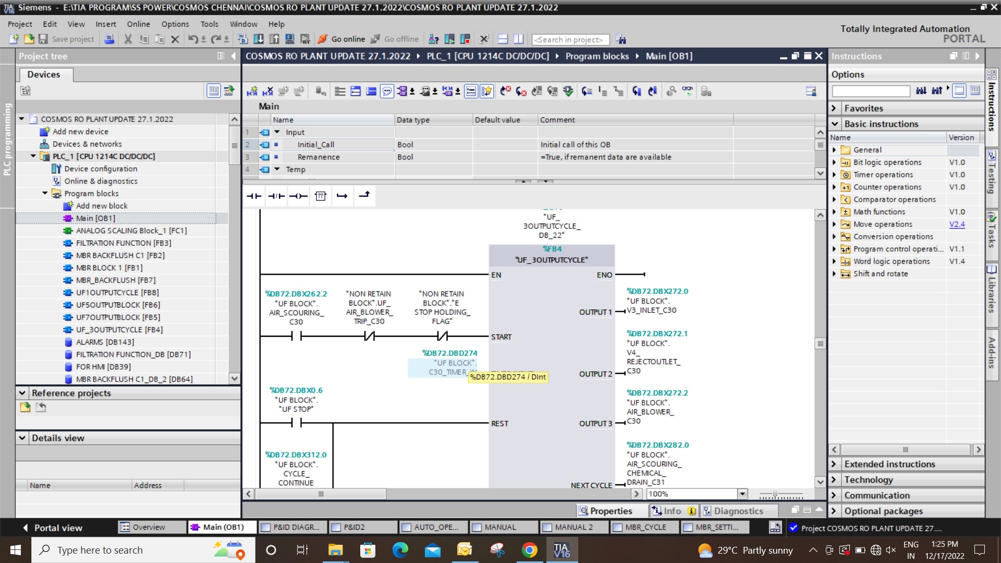This screenshot has width=1001, height=563.
Task: Click the Print icon in main toolbar
Action: tap(109, 39)
